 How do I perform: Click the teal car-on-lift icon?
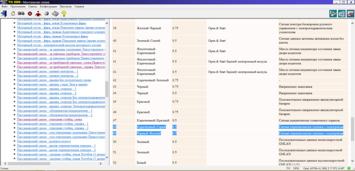pos(342,14)
